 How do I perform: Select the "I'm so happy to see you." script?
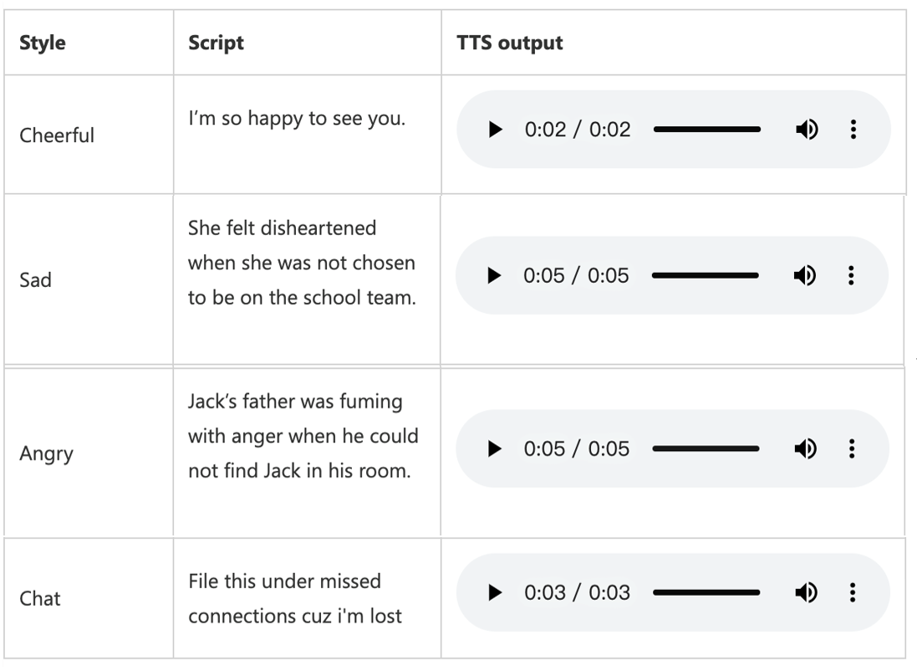pos(297,118)
